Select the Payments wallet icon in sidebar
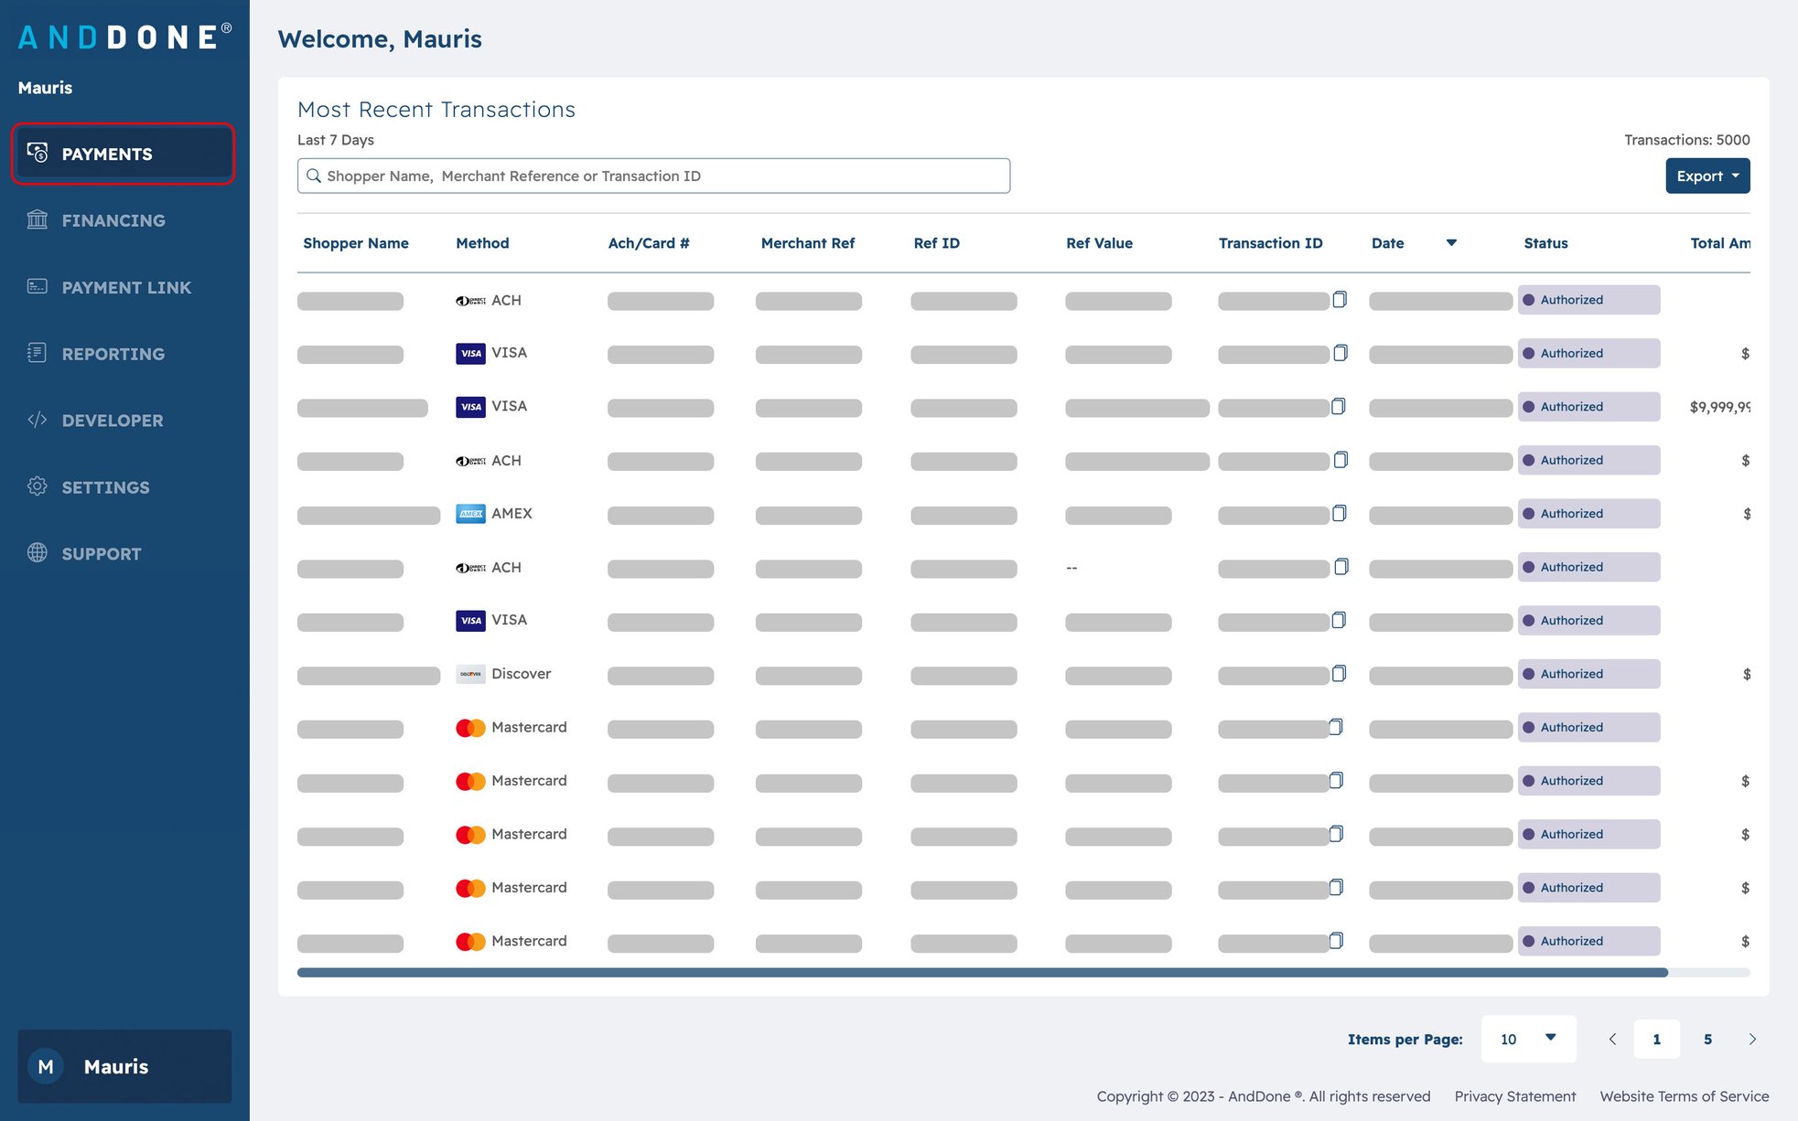Image resolution: width=1798 pixels, height=1121 pixels. click(38, 153)
